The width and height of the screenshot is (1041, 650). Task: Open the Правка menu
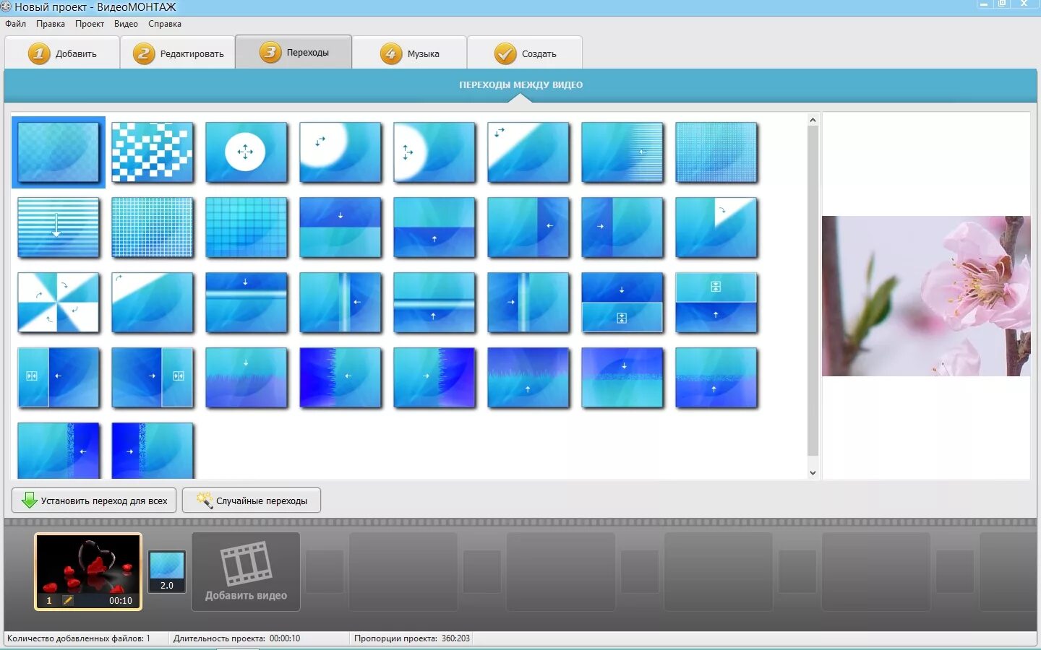[51, 24]
